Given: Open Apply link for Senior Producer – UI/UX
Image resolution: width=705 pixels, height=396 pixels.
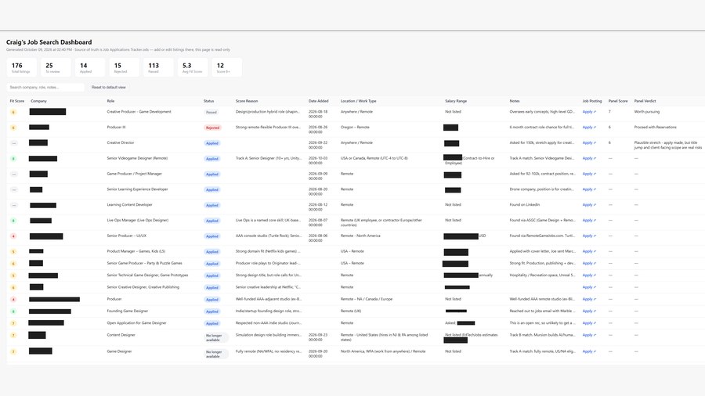Looking at the screenshot, I should 589,236.
